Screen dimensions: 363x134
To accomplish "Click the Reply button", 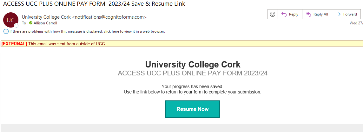I will [290, 14].
